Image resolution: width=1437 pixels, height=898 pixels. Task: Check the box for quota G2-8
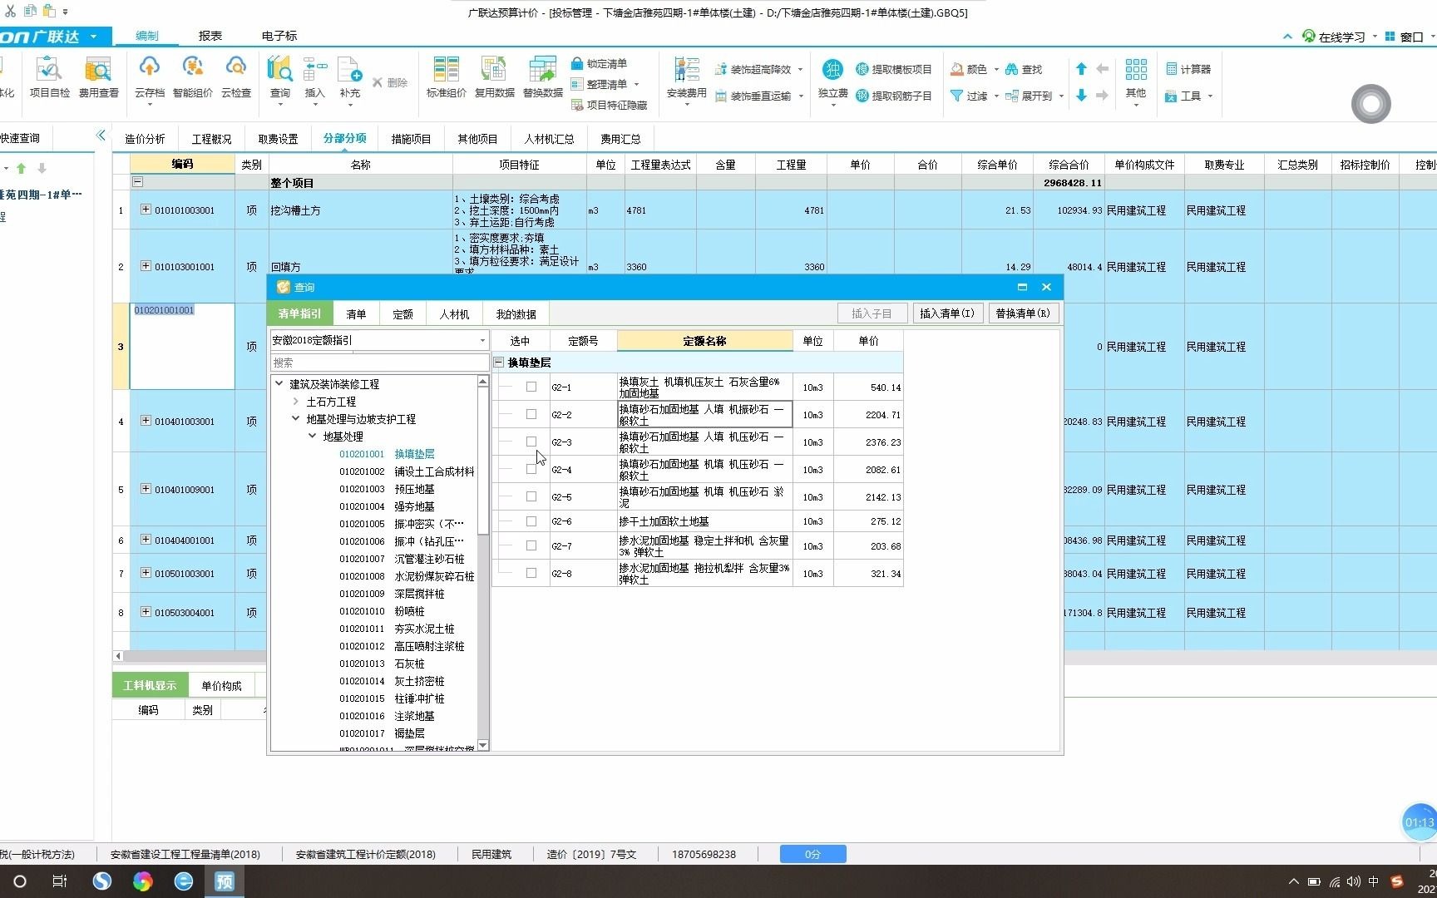pos(531,573)
